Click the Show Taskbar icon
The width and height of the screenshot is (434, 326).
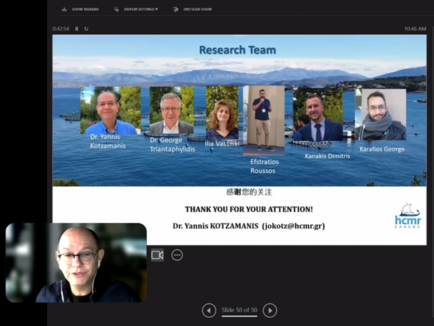[x=64, y=9]
